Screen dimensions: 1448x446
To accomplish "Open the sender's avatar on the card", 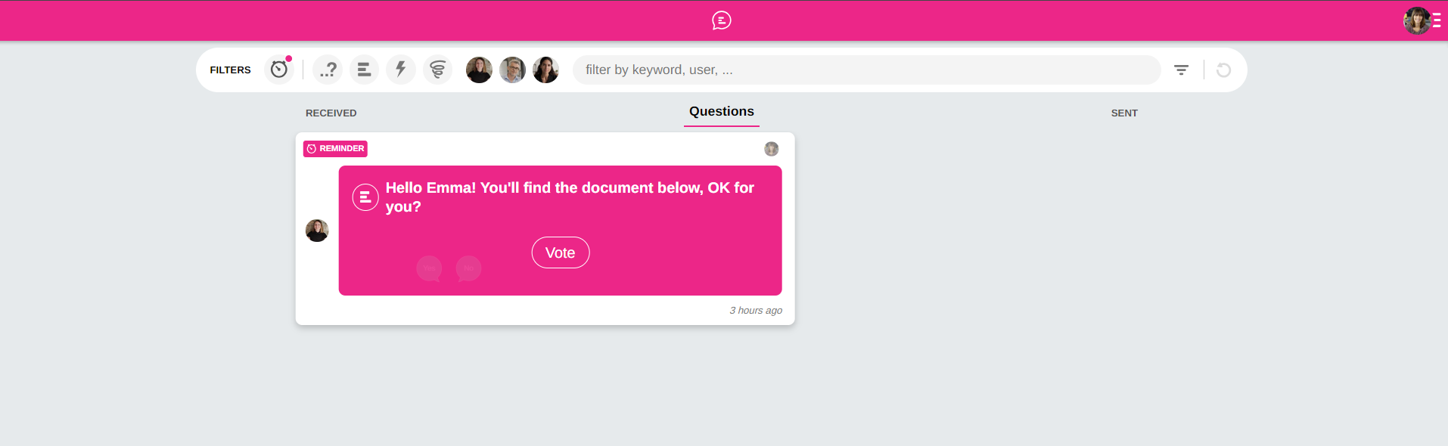I will [x=317, y=230].
